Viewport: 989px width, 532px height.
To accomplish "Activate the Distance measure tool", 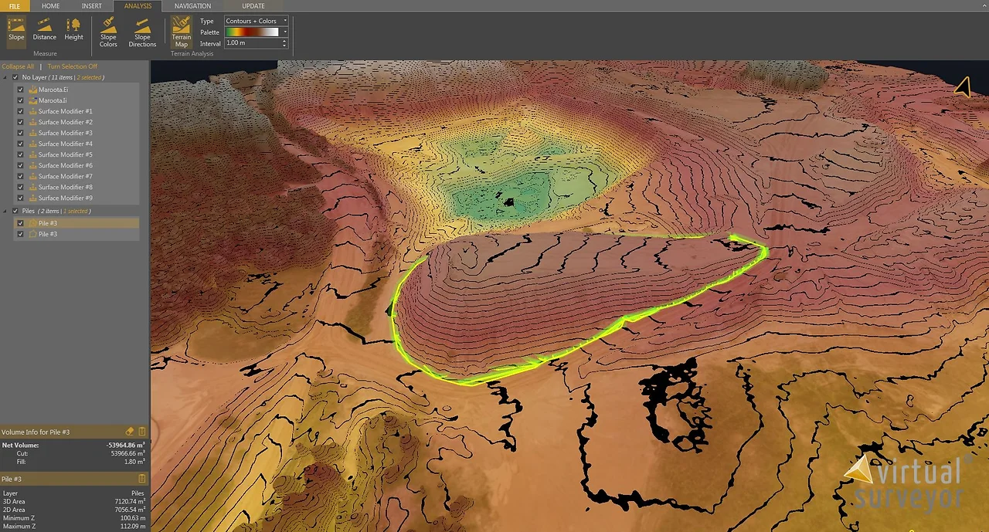I will (x=44, y=29).
